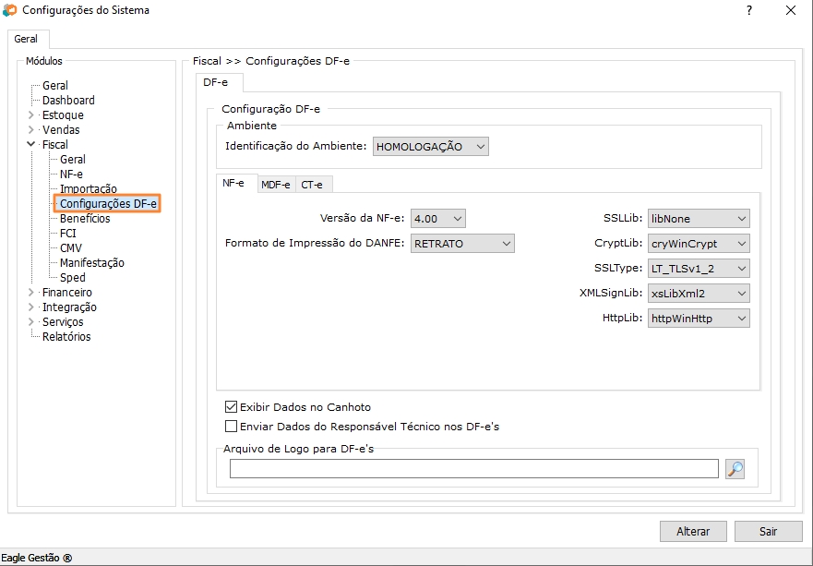The width and height of the screenshot is (813, 566).
Task: Open Identificação do Ambiente dropdown
Action: (x=430, y=146)
